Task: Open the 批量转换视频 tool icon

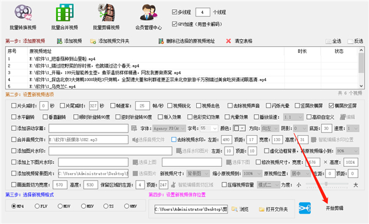Action: [x=23, y=13]
